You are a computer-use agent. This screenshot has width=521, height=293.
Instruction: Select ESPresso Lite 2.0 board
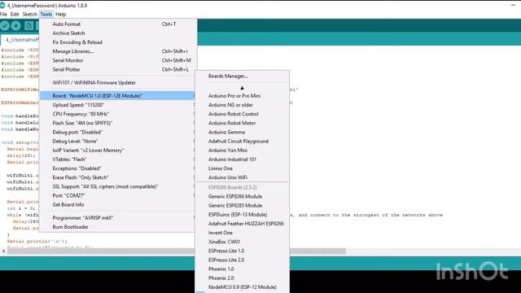pyautogui.click(x=243, y=260)
